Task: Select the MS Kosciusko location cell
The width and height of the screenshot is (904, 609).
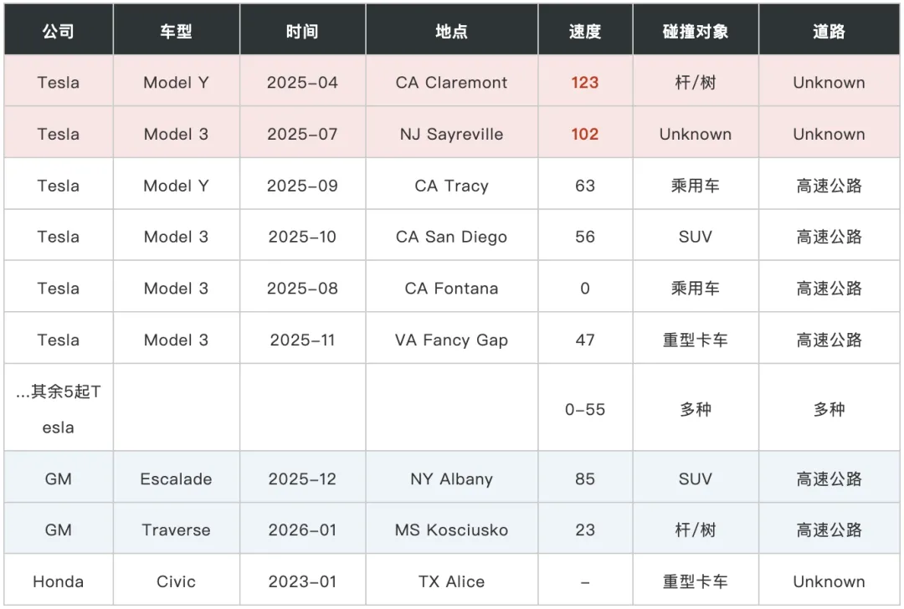Action: coord(452,530)
